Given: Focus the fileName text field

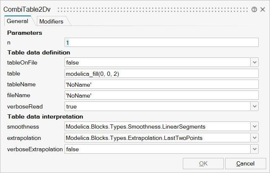Looking at the screenshot, I should click(162, 95).
